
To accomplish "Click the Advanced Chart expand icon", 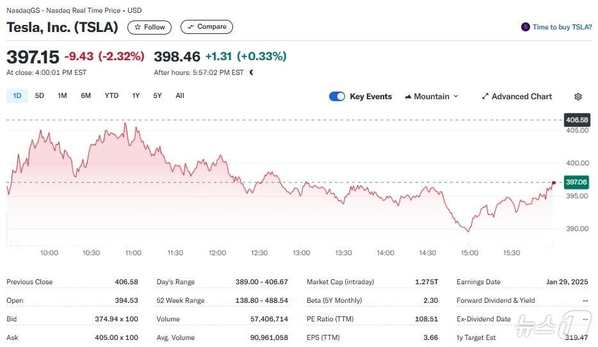I will pos(485,97).
